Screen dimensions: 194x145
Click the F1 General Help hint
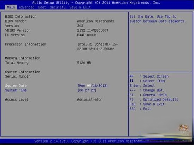pyautogui.click(x=148, y=95)
